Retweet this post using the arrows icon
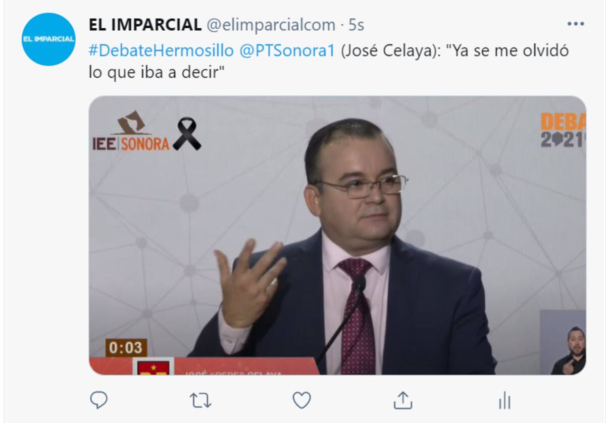Image resolution: width=606 pixels, height=423 pixels. click(x=200, y=401)
